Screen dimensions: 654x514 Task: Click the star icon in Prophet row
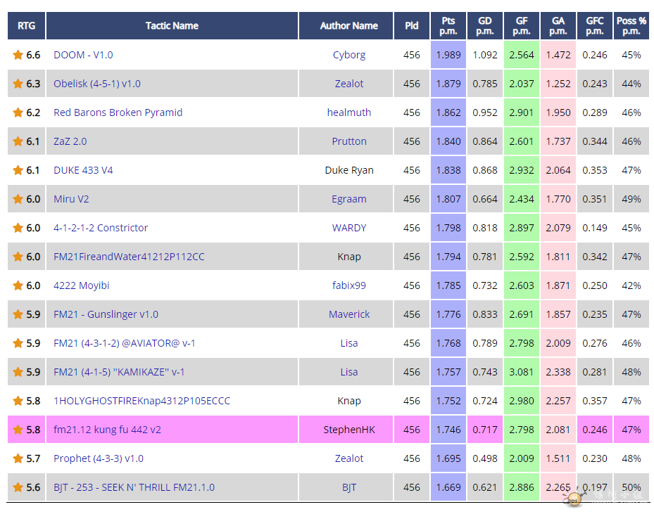click(18, 458)
